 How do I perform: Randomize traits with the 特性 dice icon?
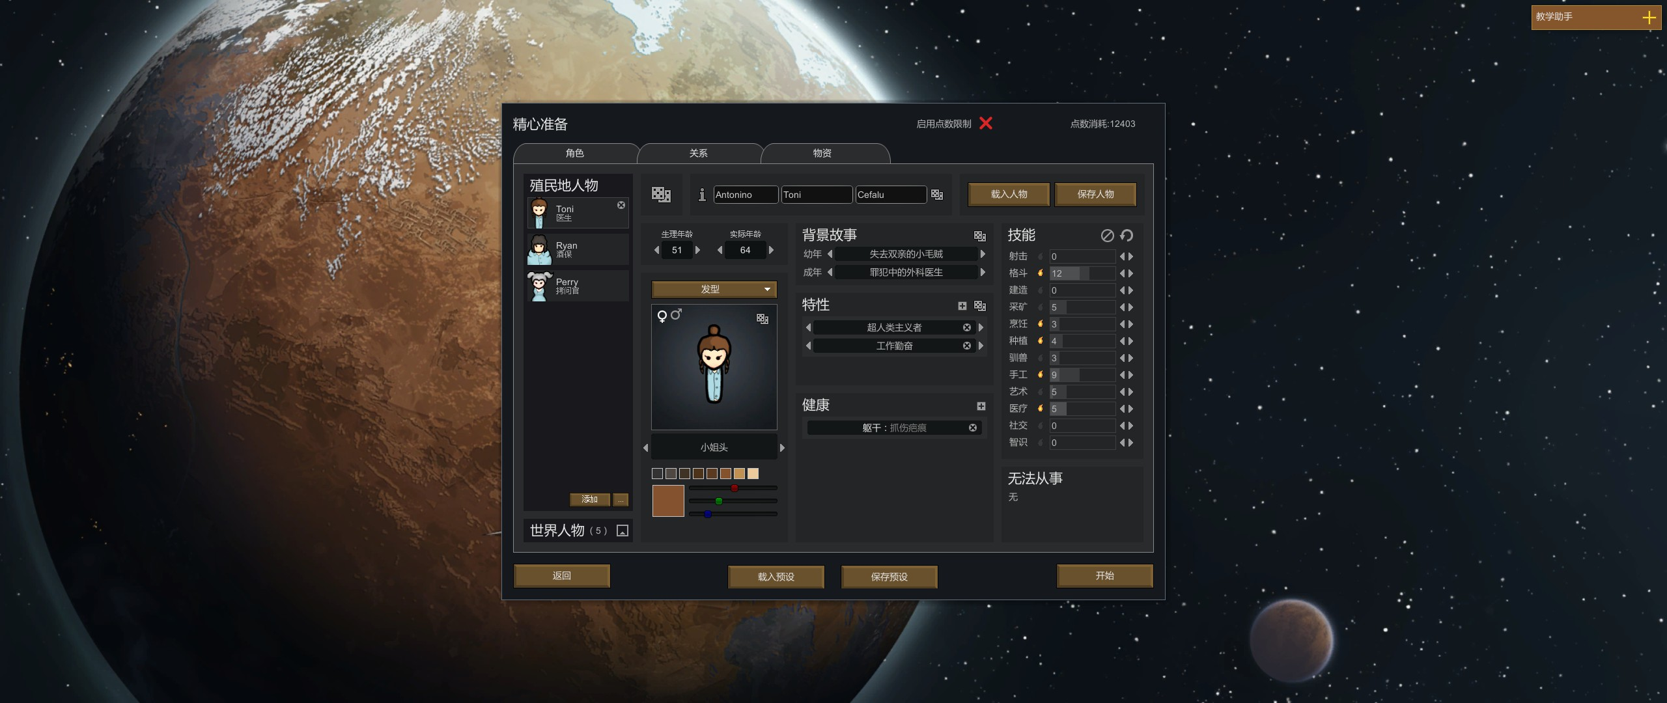(x=980, y=306)
